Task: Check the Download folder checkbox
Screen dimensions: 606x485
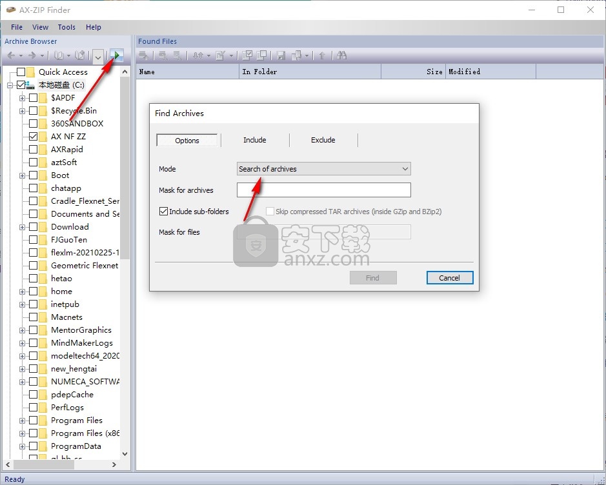Action: tap(34, 226)
